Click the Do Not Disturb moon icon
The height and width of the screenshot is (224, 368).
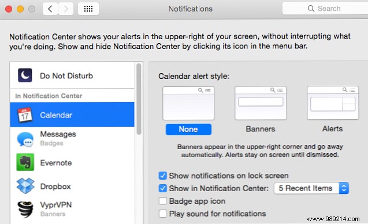(x=25, y=75)
